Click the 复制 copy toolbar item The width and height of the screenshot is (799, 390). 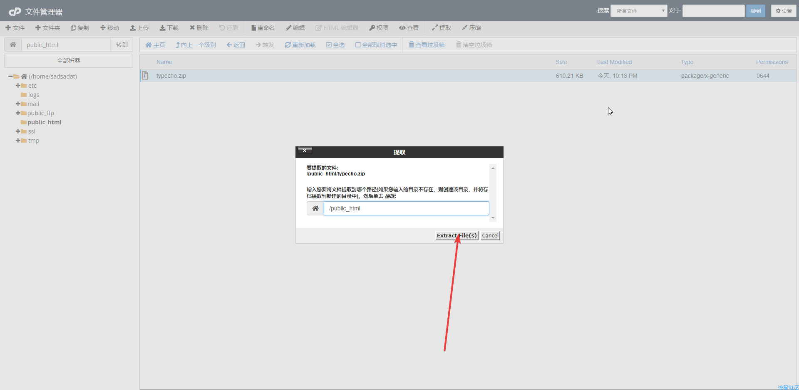[80, 28]
